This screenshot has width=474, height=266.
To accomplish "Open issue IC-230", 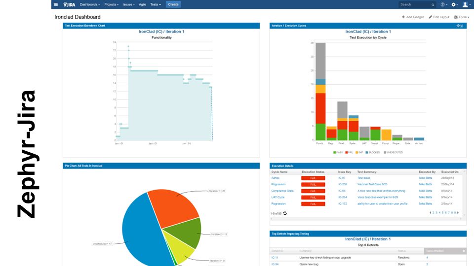I will tap(343, 184).
